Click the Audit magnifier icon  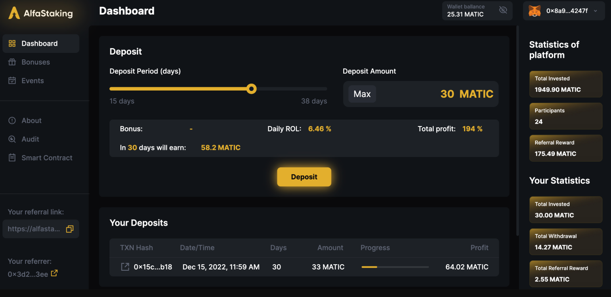[12, 139]
